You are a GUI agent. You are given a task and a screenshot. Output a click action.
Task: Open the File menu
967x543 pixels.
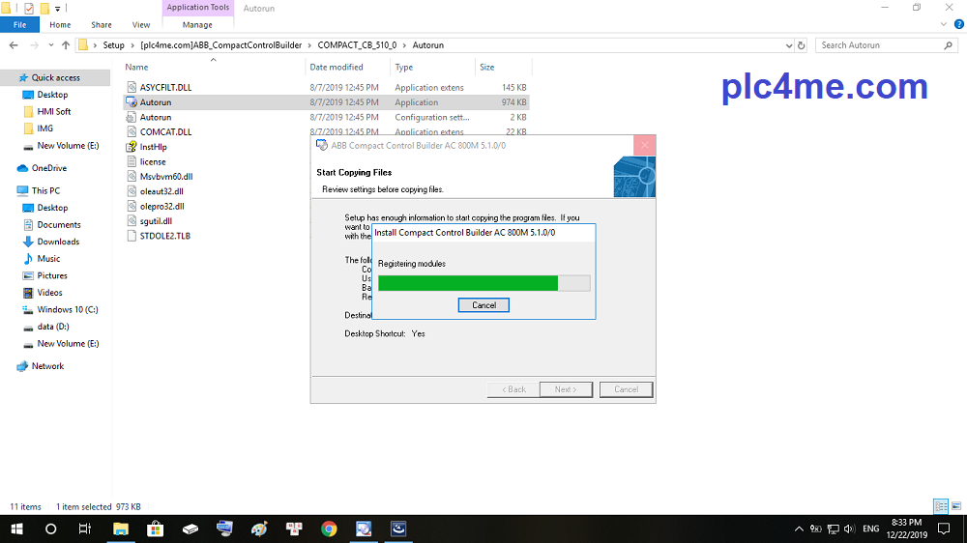(x=19, y=25)
